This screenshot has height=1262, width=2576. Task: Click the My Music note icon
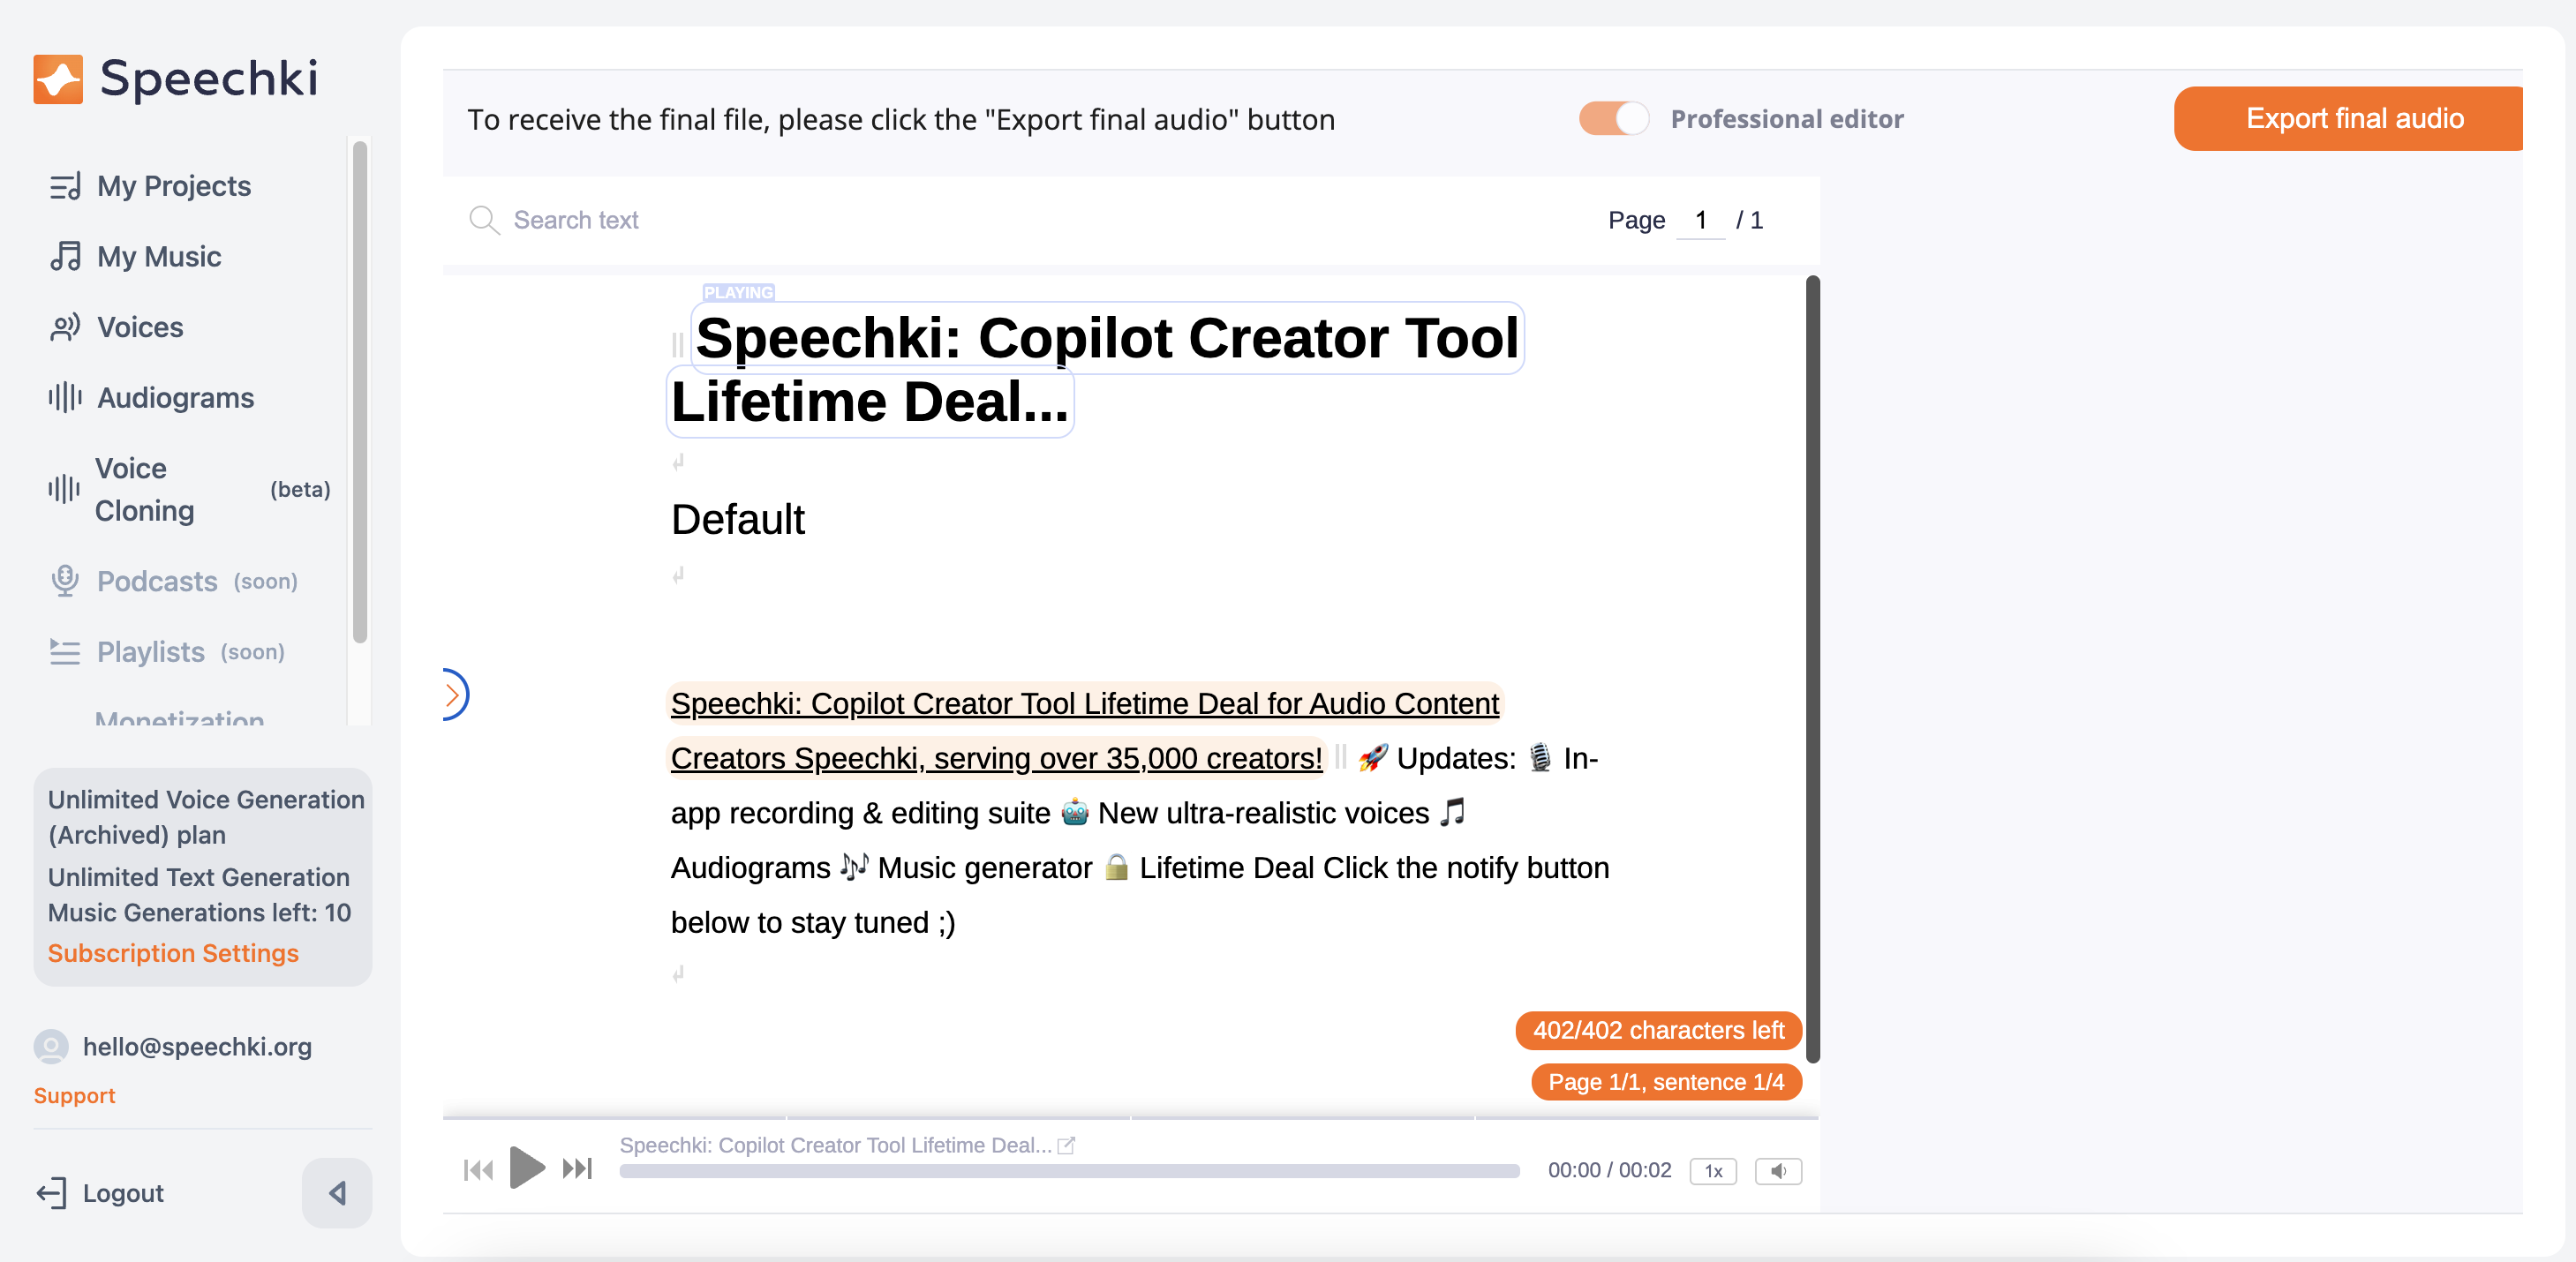65,257
